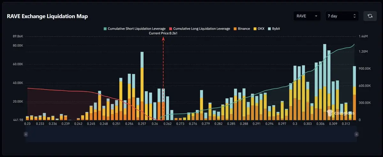Click the left axis value 80.00K
Image resolution: width=383 pixels, height=157 pixels.
(18, 46)
